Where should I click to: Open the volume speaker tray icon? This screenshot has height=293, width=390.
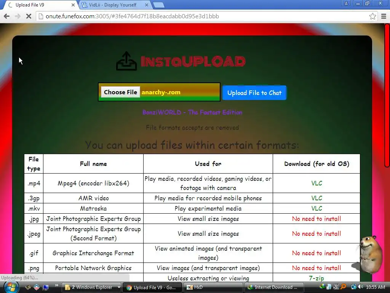pyautogui.click(x=360, y=287)
